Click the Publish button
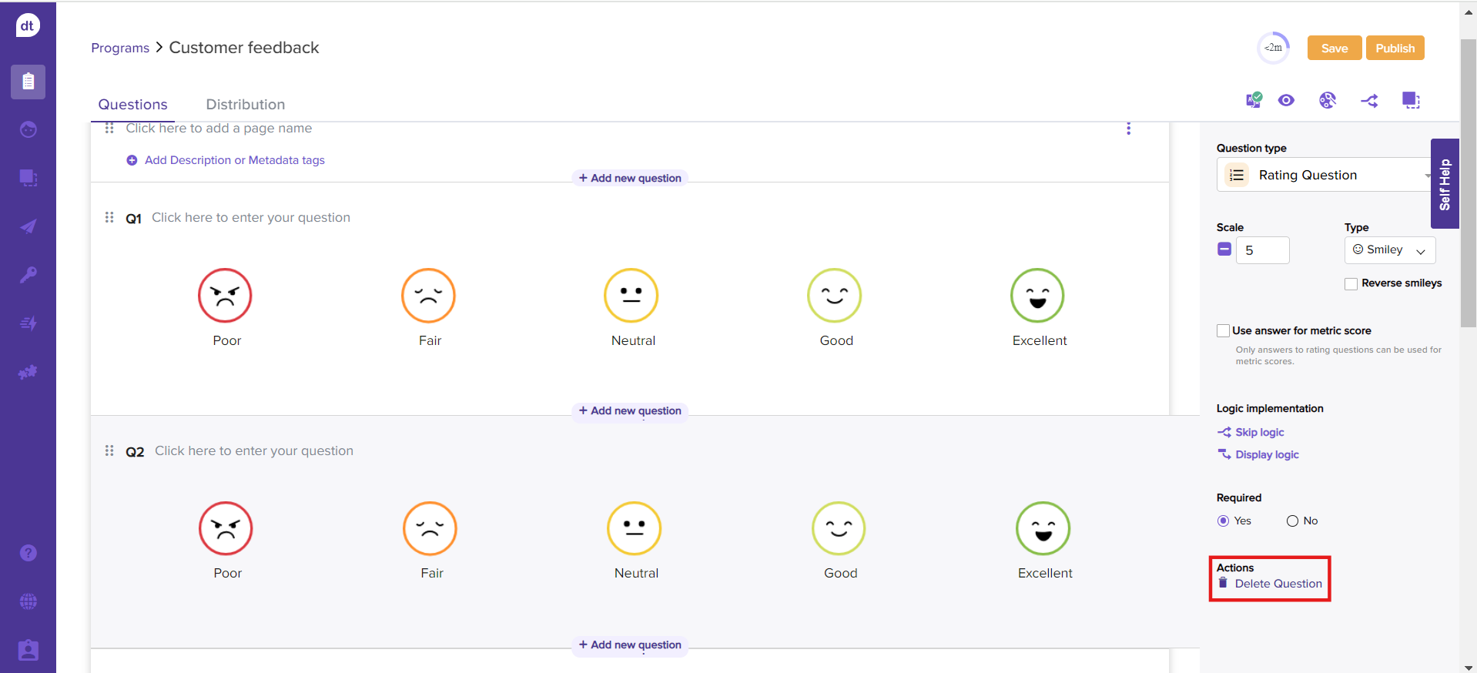 click(x=1395, y=49)
